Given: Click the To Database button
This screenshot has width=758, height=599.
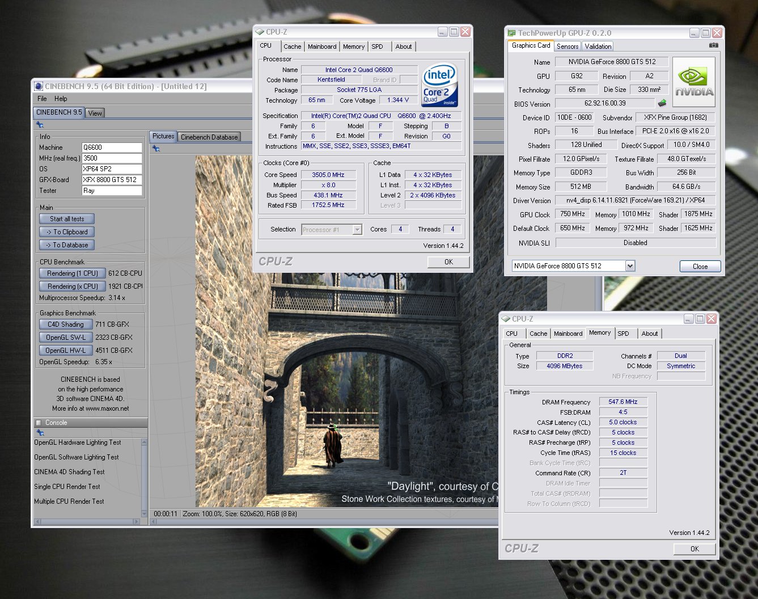Looking at the screenshot, I should [67, 245].
